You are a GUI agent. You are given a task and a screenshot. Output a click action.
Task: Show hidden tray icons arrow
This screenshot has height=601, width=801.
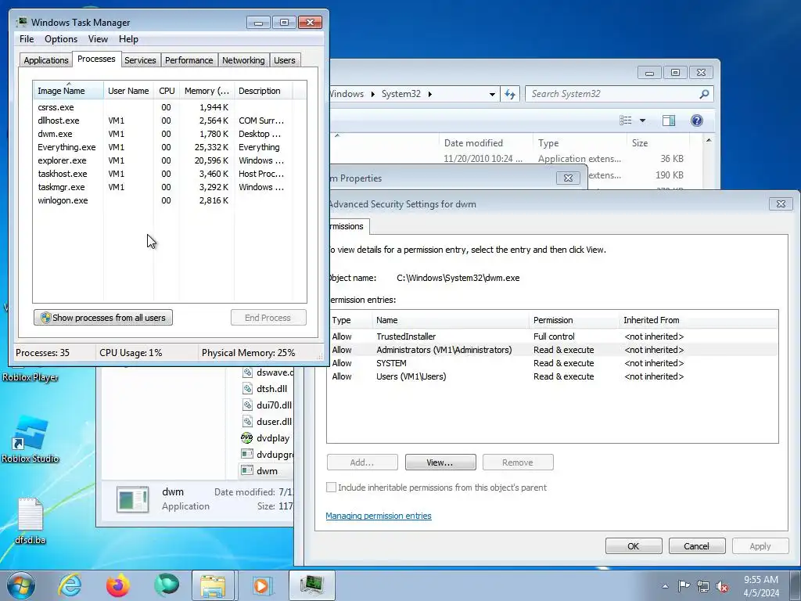(665, 586)
